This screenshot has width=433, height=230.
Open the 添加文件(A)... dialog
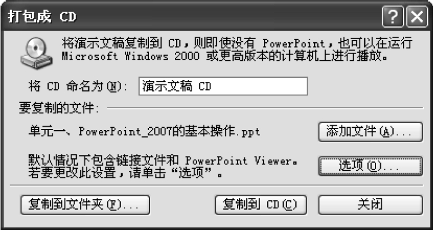click(370, 132)
